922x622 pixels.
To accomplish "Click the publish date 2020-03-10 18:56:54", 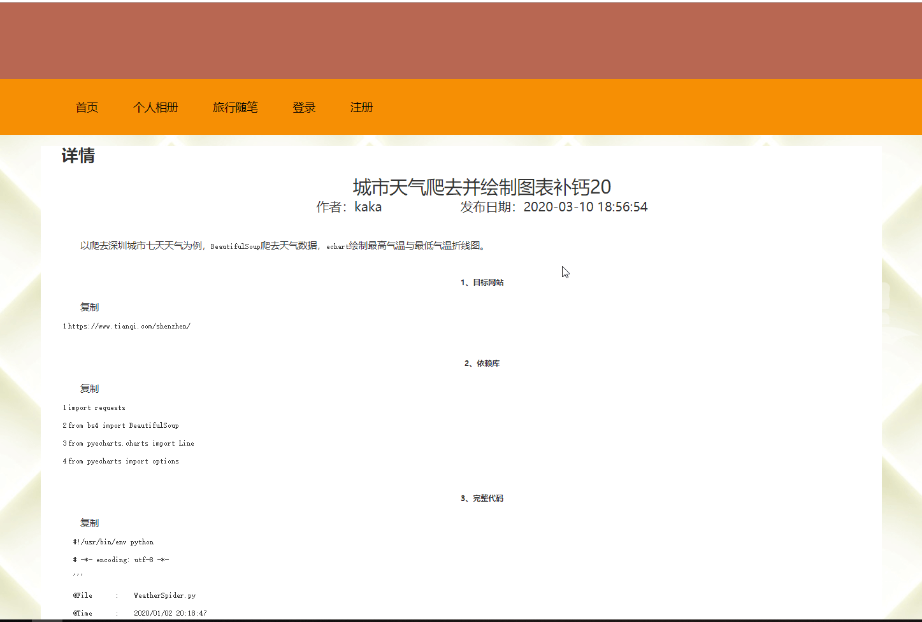I will [585, 207].
